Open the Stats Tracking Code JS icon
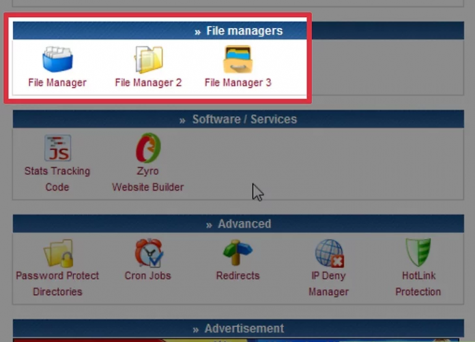This screenshot has width=475, height=342. point(57,148)
